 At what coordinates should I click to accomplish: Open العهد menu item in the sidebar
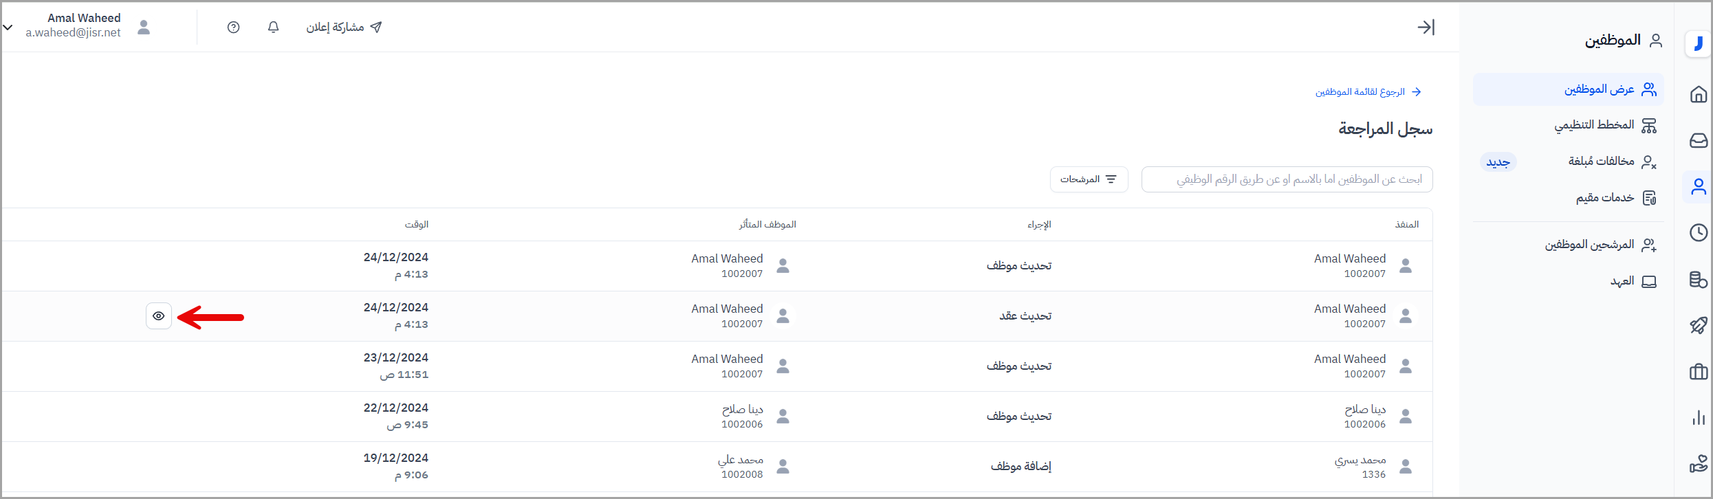click(x=1622, y=281)
